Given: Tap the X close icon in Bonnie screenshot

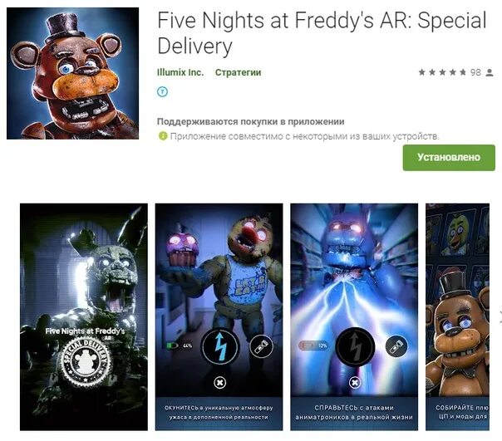Looking at the screenshot, I should 355,382.
